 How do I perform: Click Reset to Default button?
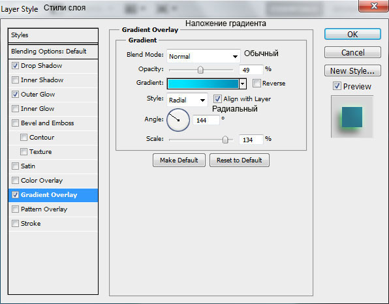(x=239, y=160)
